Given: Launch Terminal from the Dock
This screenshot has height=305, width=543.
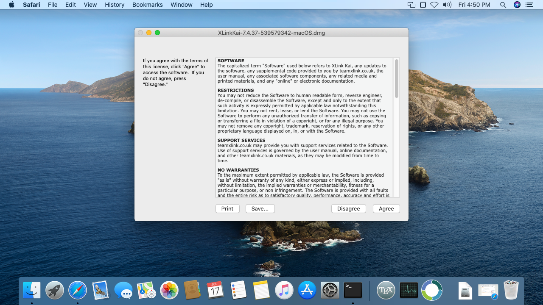Looking at the screenshot, I should (353, 291).
